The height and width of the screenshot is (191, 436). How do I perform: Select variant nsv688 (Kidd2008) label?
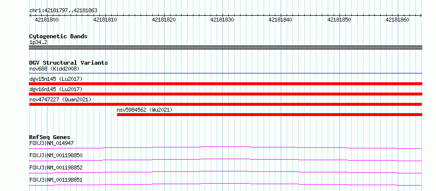[54, 69]
